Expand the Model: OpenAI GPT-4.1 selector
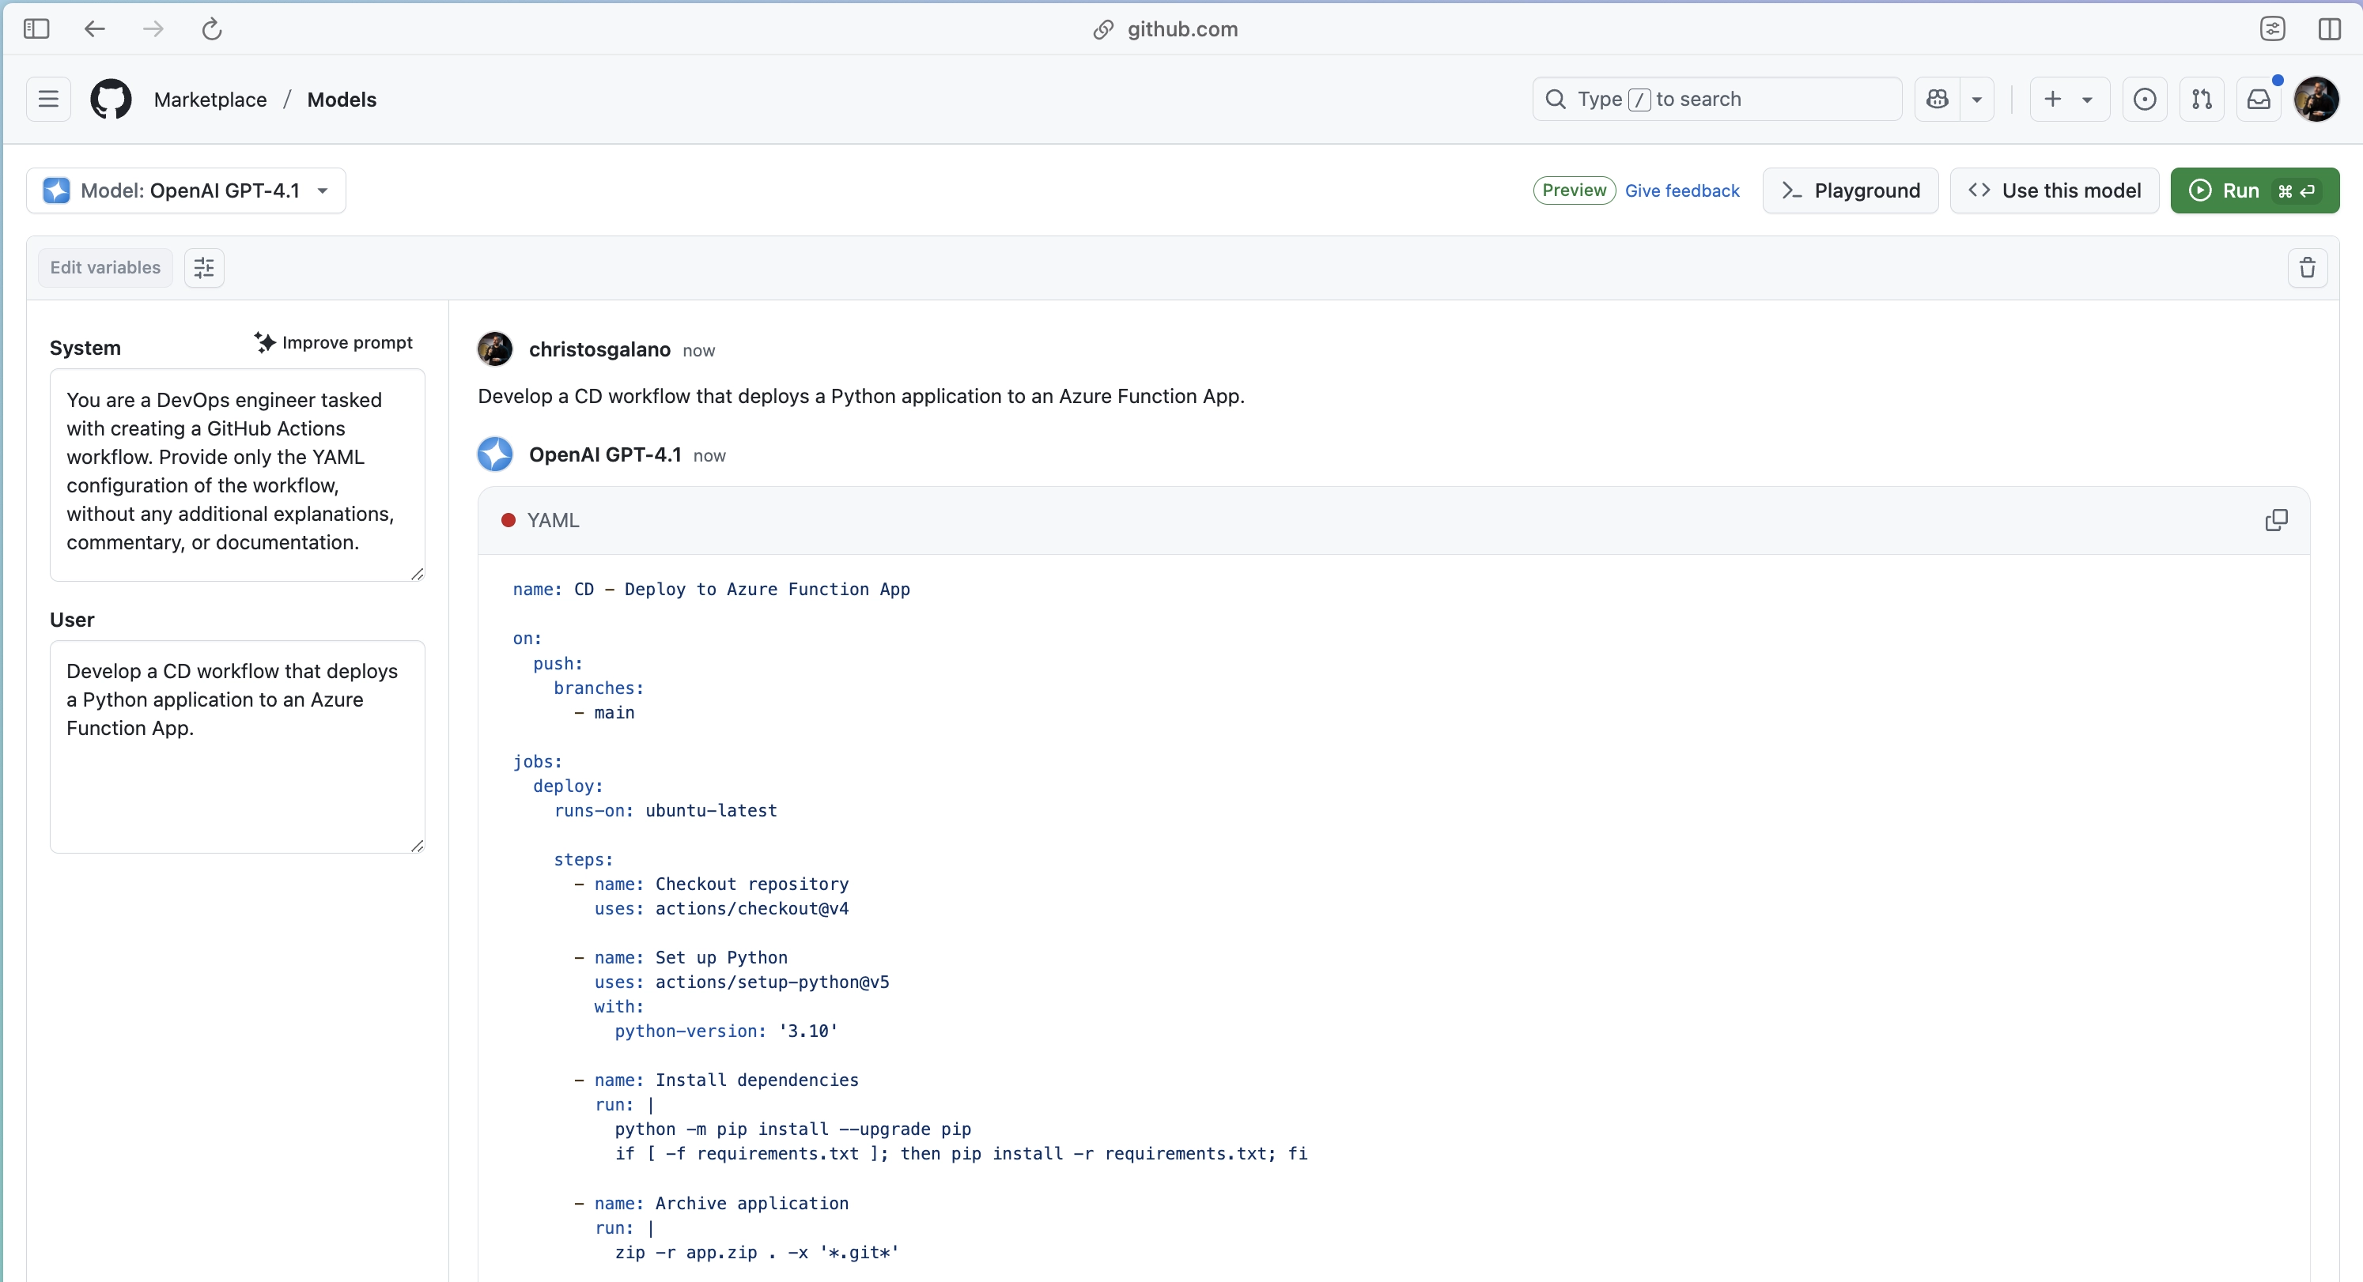Screen dimensions: 2363x1282 tap(186, 190)
